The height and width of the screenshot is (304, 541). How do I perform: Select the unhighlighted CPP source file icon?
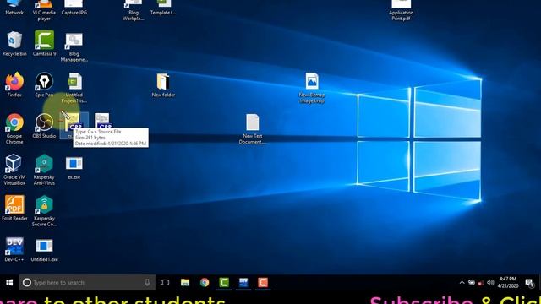click(x=102, y=121)
